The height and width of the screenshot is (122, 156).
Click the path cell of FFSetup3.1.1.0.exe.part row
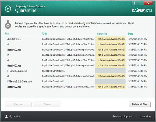tap(53, 81)
